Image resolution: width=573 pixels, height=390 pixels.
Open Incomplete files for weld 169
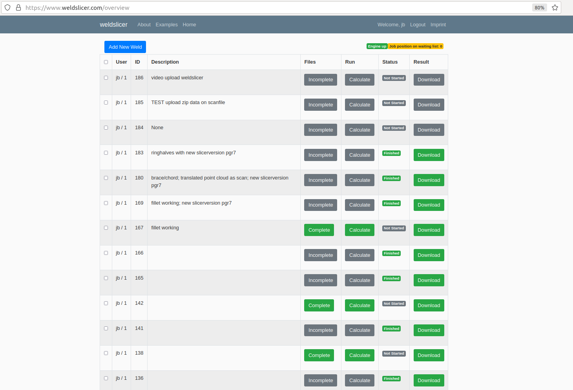pyautogui.click(x=321, y=205)
